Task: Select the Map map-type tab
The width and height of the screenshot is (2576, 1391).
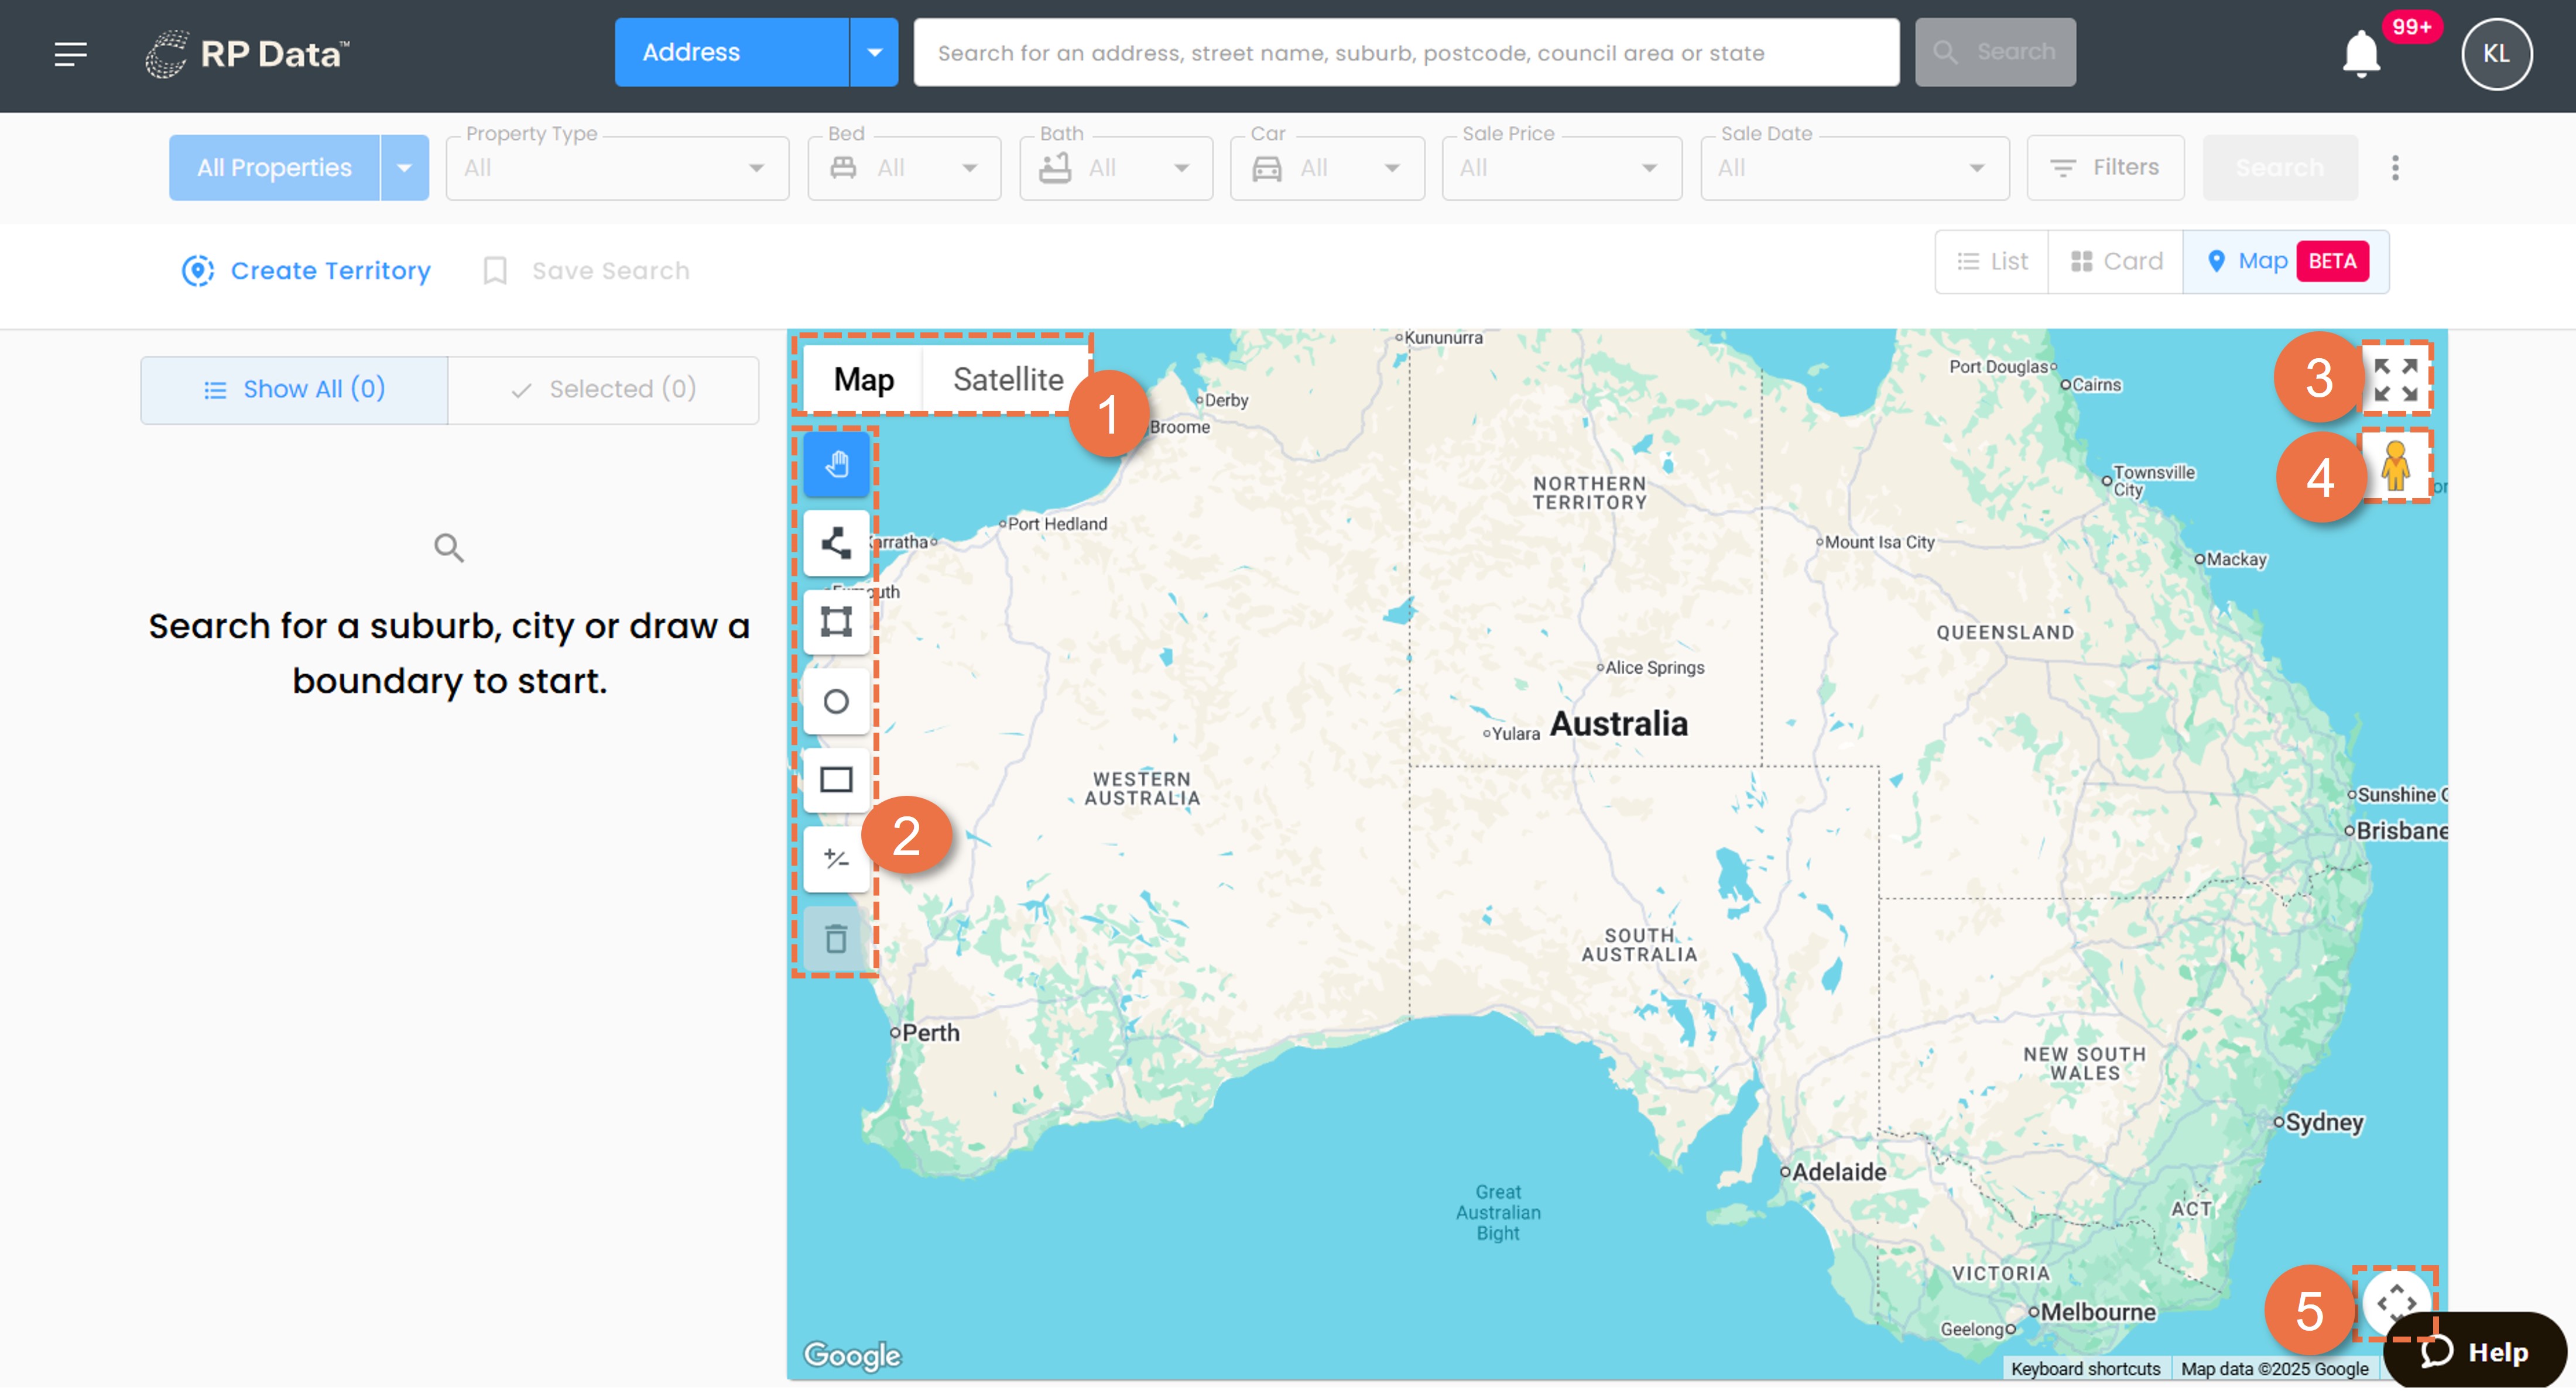Action: pyautogui.click(x=863, y=380)
